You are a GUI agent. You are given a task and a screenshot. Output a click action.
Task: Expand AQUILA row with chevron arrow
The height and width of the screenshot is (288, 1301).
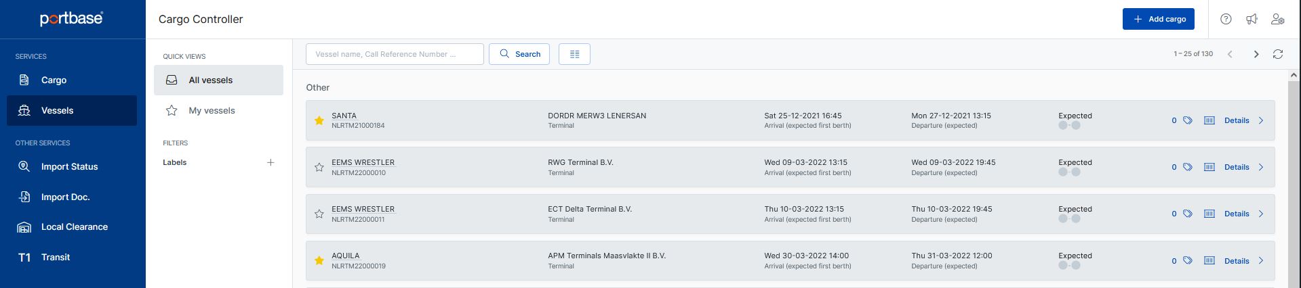[1261, 260]
